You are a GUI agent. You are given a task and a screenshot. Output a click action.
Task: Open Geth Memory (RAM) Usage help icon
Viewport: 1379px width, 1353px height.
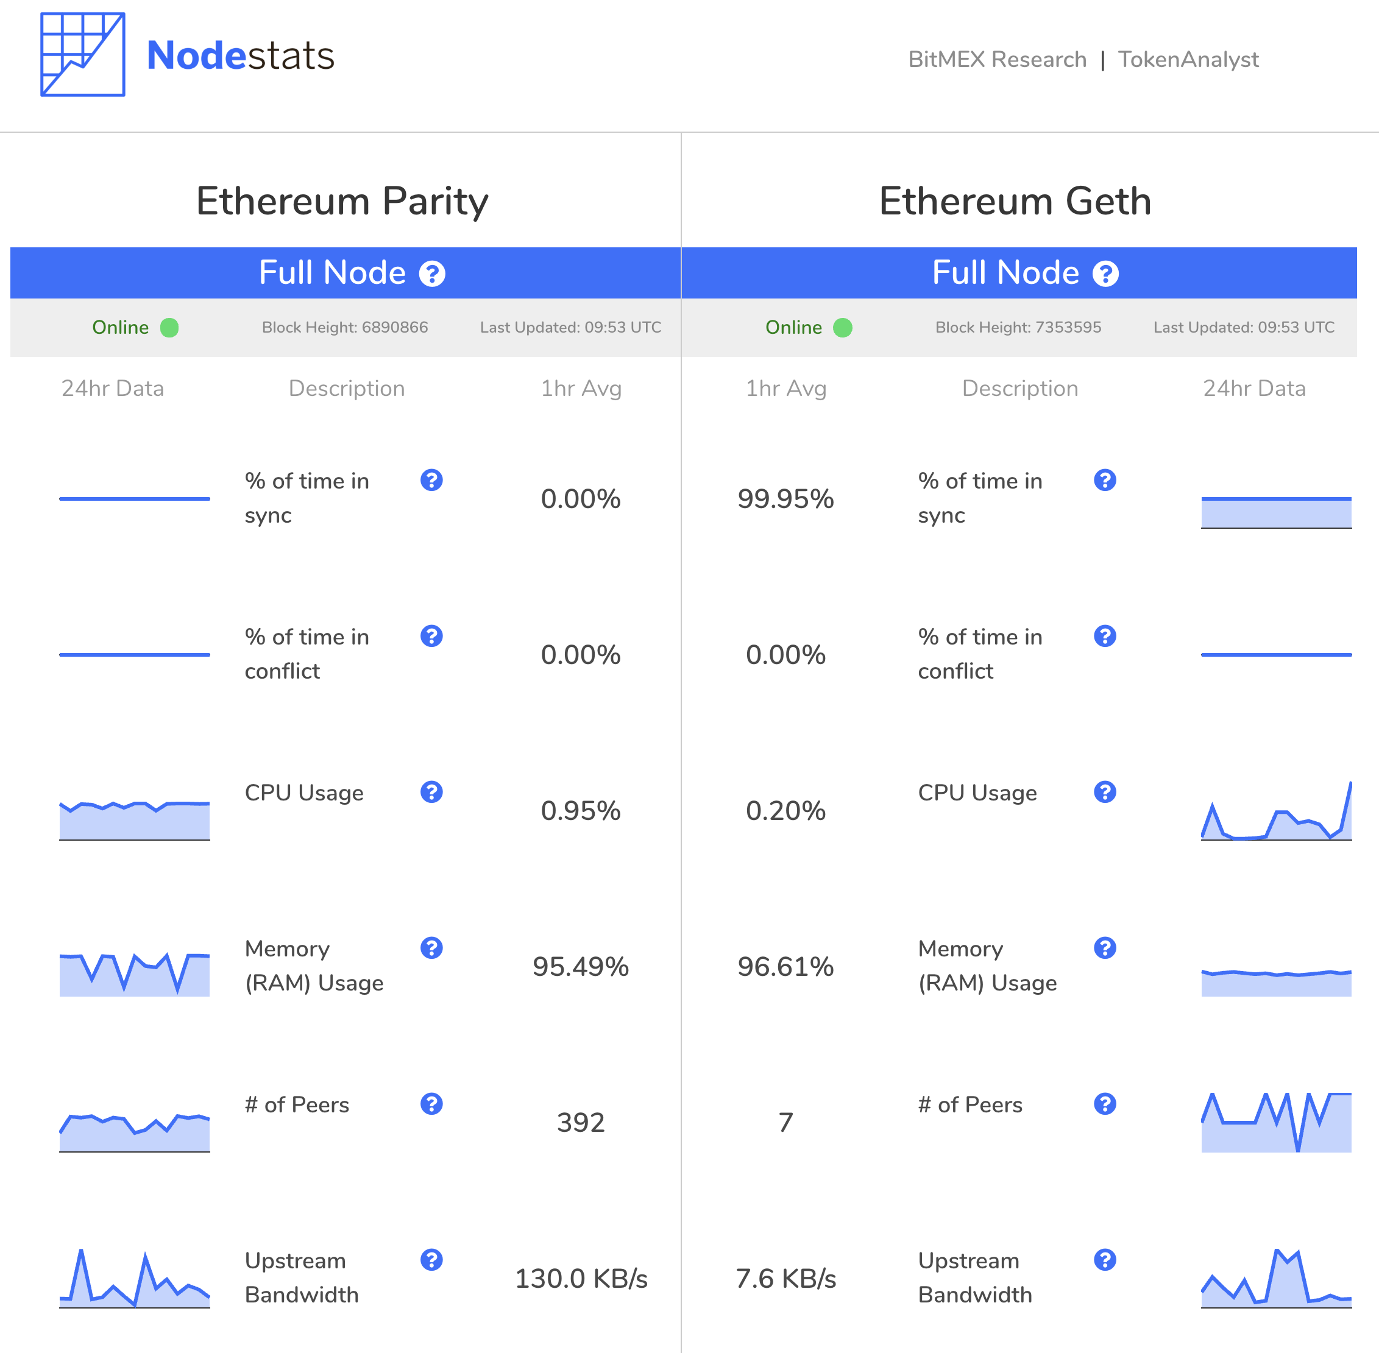coord(1105,948)
